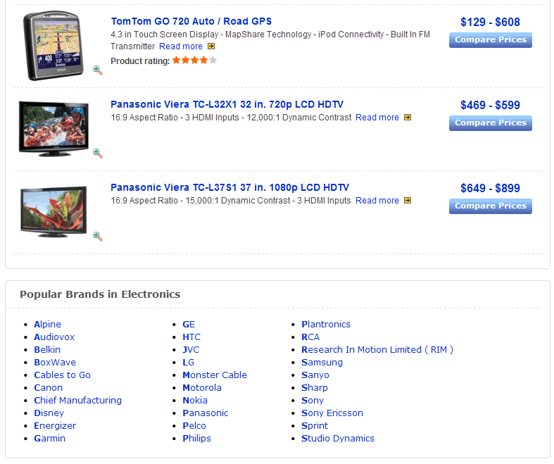Open the Monster Cable brand link

(x=215, y=375)
